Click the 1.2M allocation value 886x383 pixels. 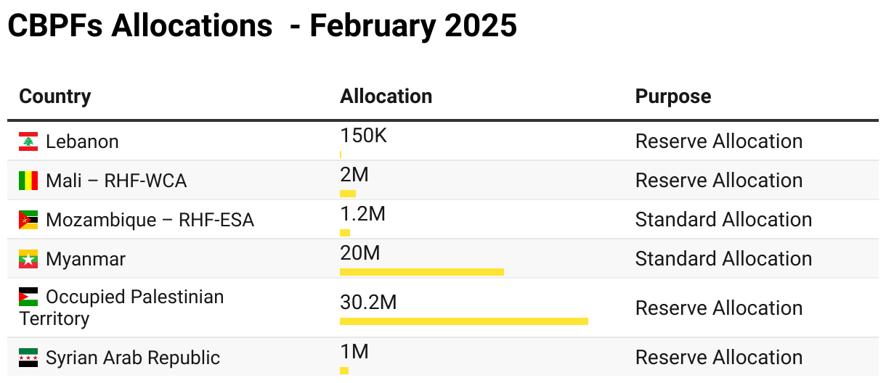click(x=362, y=214)
